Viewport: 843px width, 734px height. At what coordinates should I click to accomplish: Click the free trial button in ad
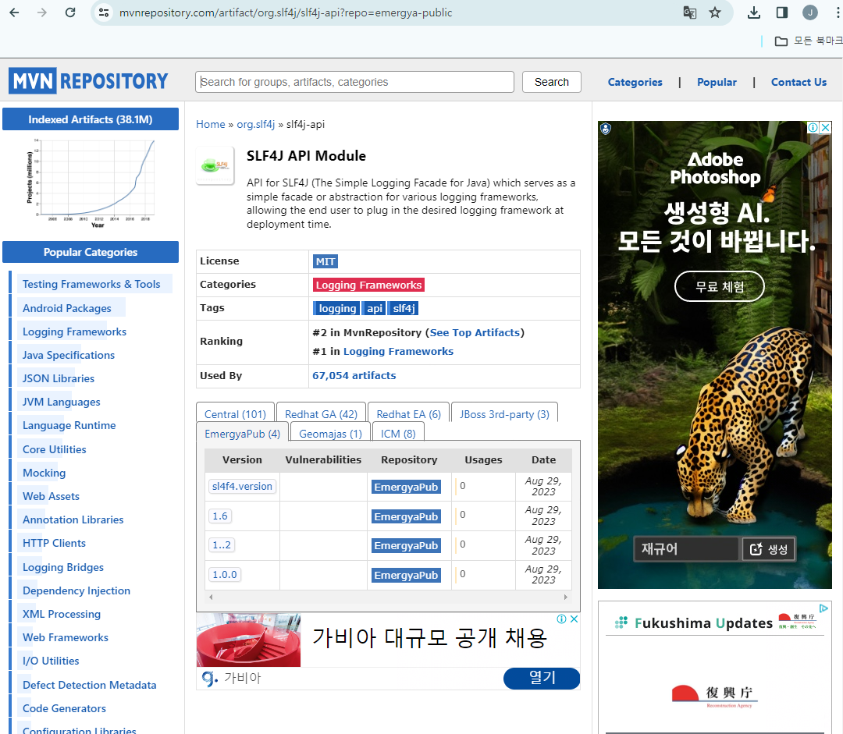(x=720, y=286)
